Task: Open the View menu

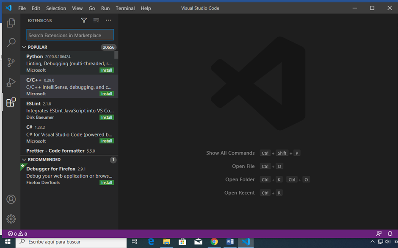Action: tap(77, 8)
